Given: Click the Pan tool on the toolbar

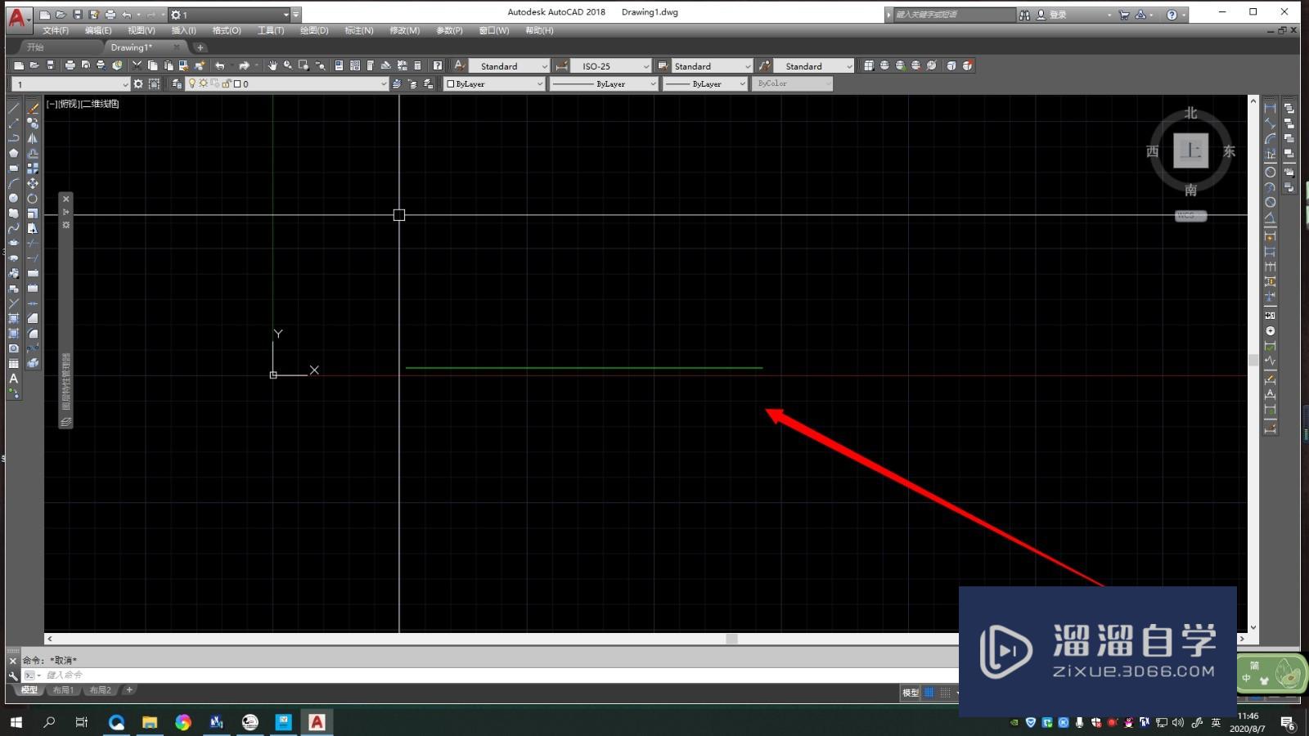Looking at the screenshot, I should [272, 65].
